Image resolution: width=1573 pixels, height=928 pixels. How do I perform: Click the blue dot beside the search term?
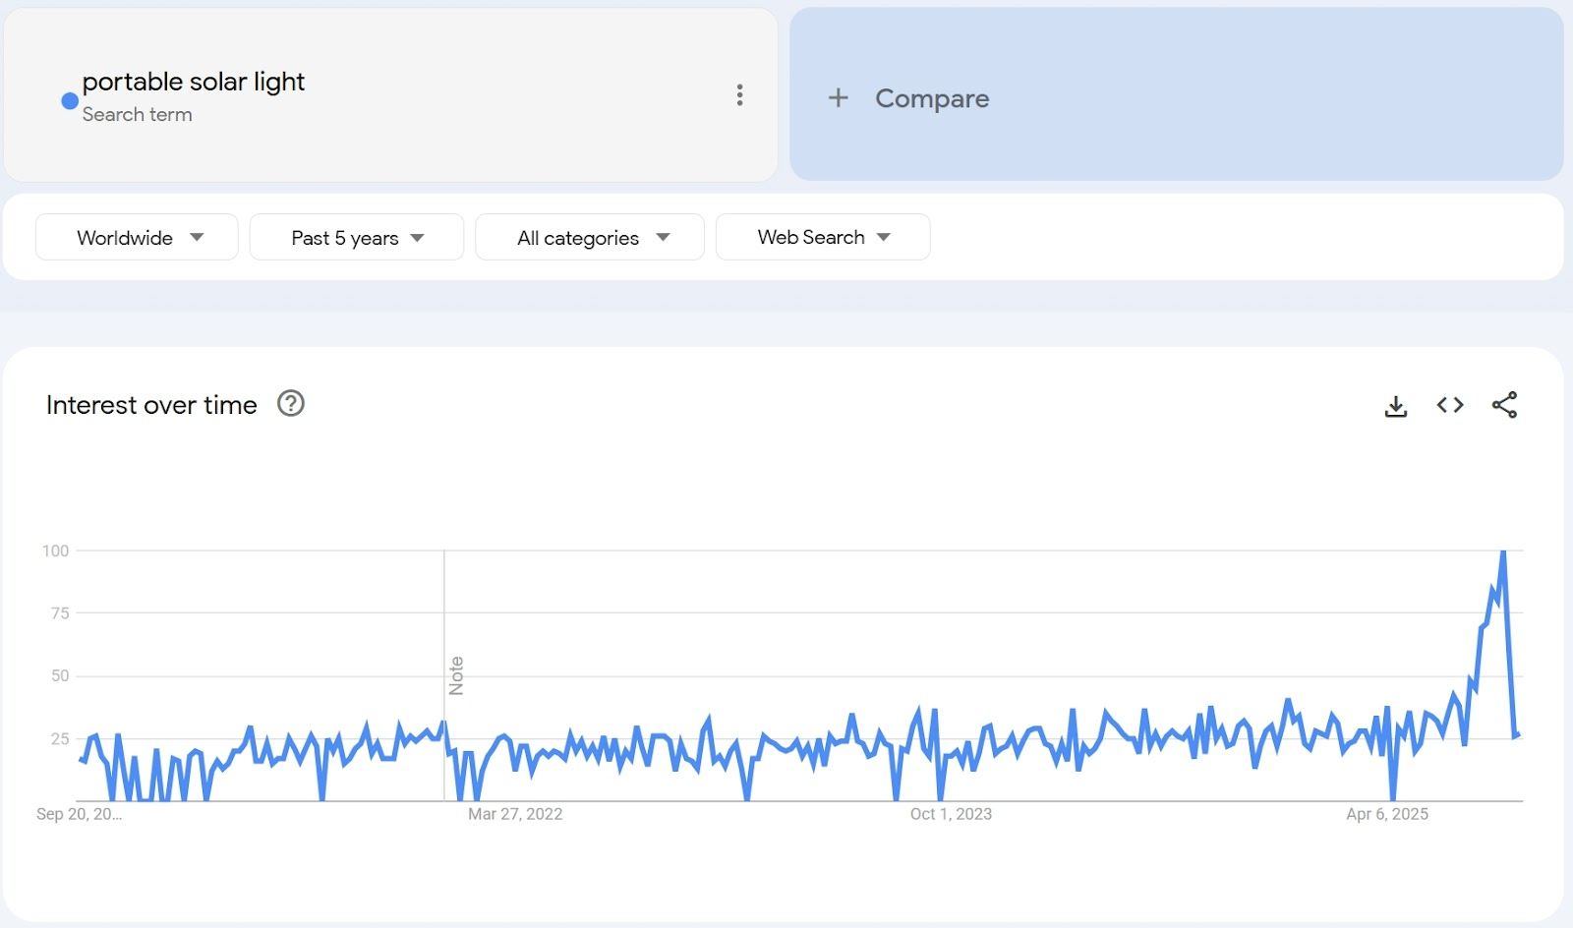coord(70,100)
